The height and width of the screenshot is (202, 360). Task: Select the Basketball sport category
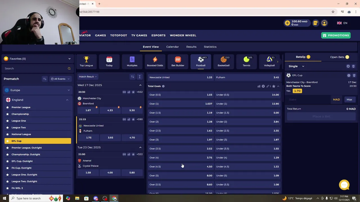pyautogui.click(x=224, y=61)
